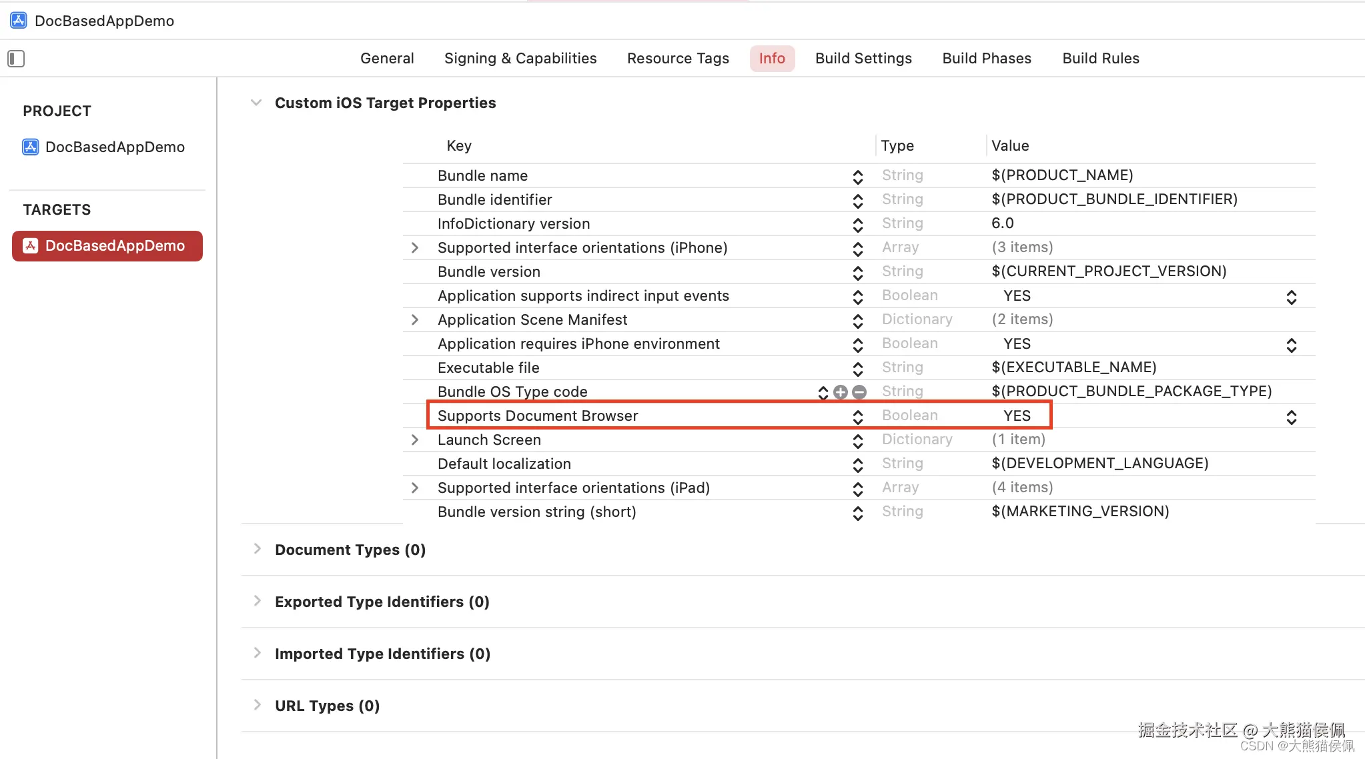Switch to the Build Settings tab
Viewport: 1365px width, 759px height.
pyautogui.click(x=863, y=59)
